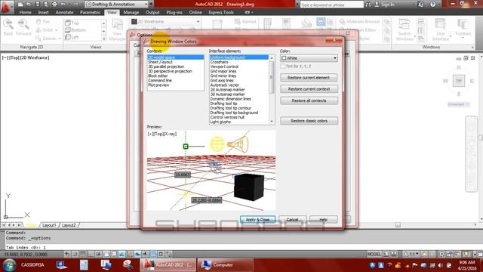Open the Drafting & Annotation workspace dropdown
Screen dimensions: 483x272
click(x=117, y=5)
